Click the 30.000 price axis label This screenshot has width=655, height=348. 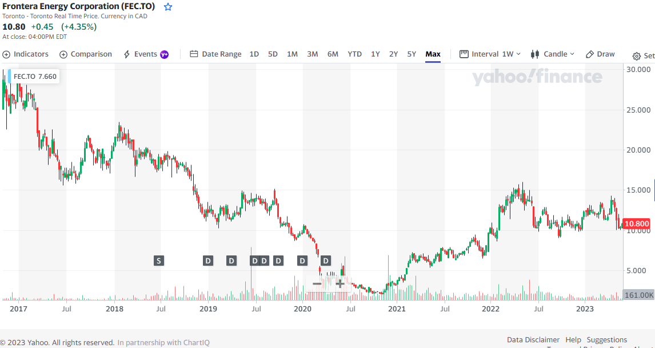[638, 69]
